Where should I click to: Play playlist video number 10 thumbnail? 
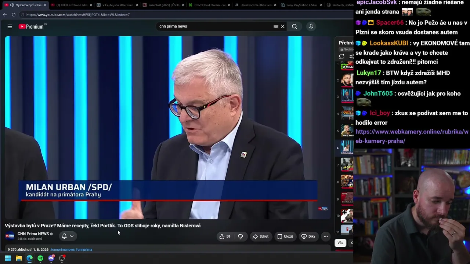point(347,216)
